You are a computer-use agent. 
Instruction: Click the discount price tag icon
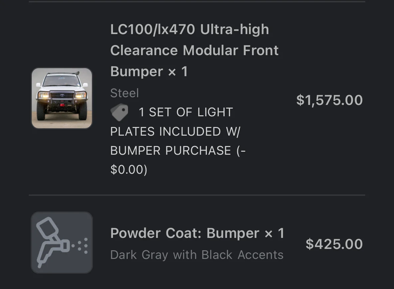pyautogui.click(x=119, y=112)
